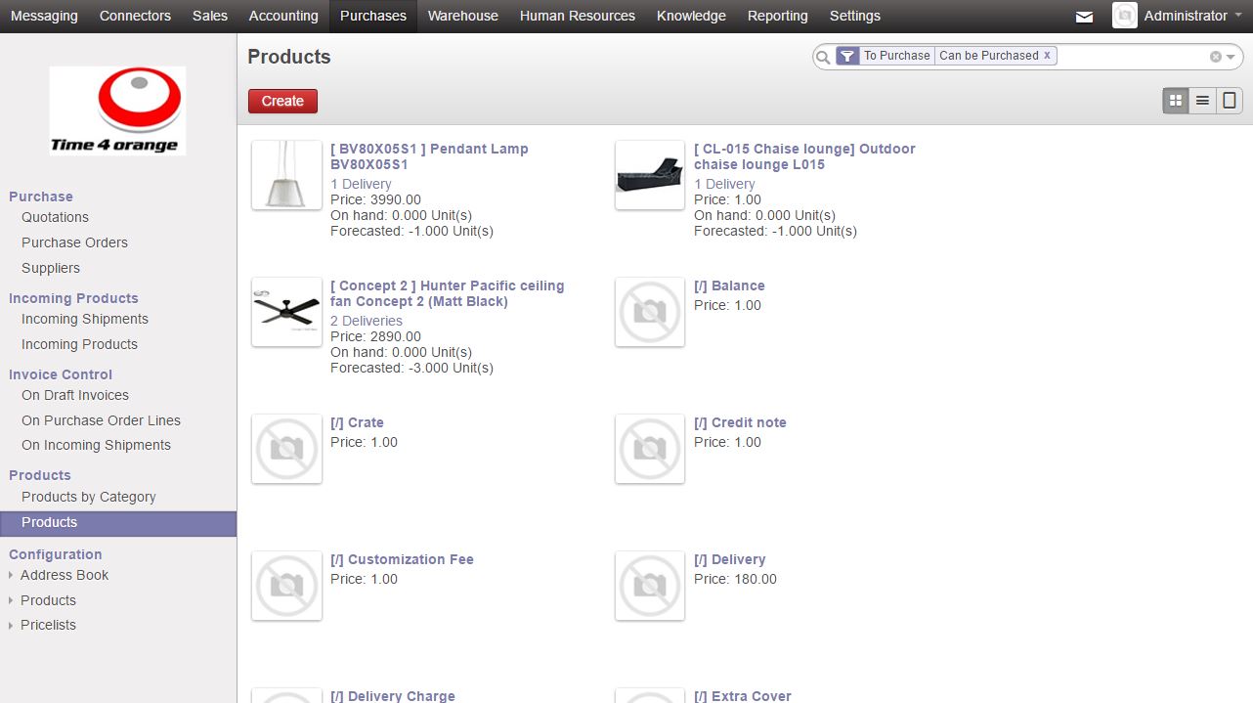Open the [/] Delivery product
The height and width of the screenshot is (703, 1253).
729,559
